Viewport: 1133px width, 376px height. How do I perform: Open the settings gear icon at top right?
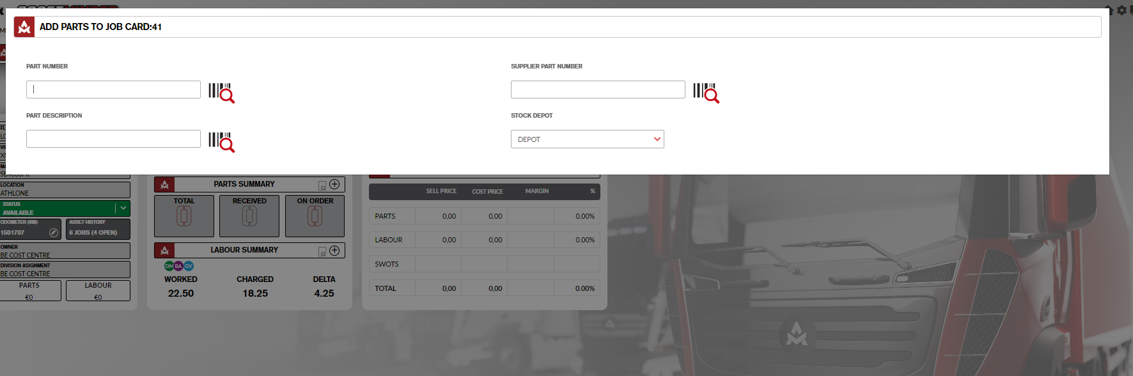(1121, 10)
